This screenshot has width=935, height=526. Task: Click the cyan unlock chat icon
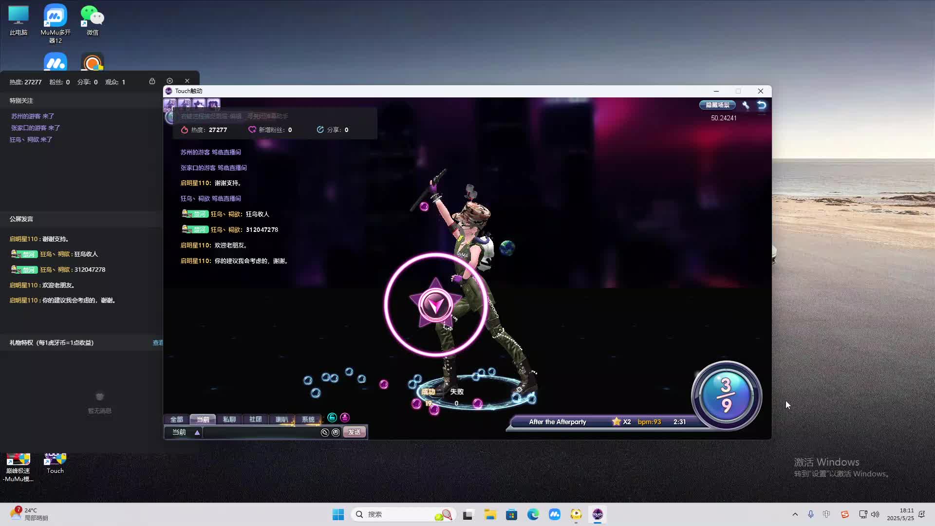tap(332, 418)
